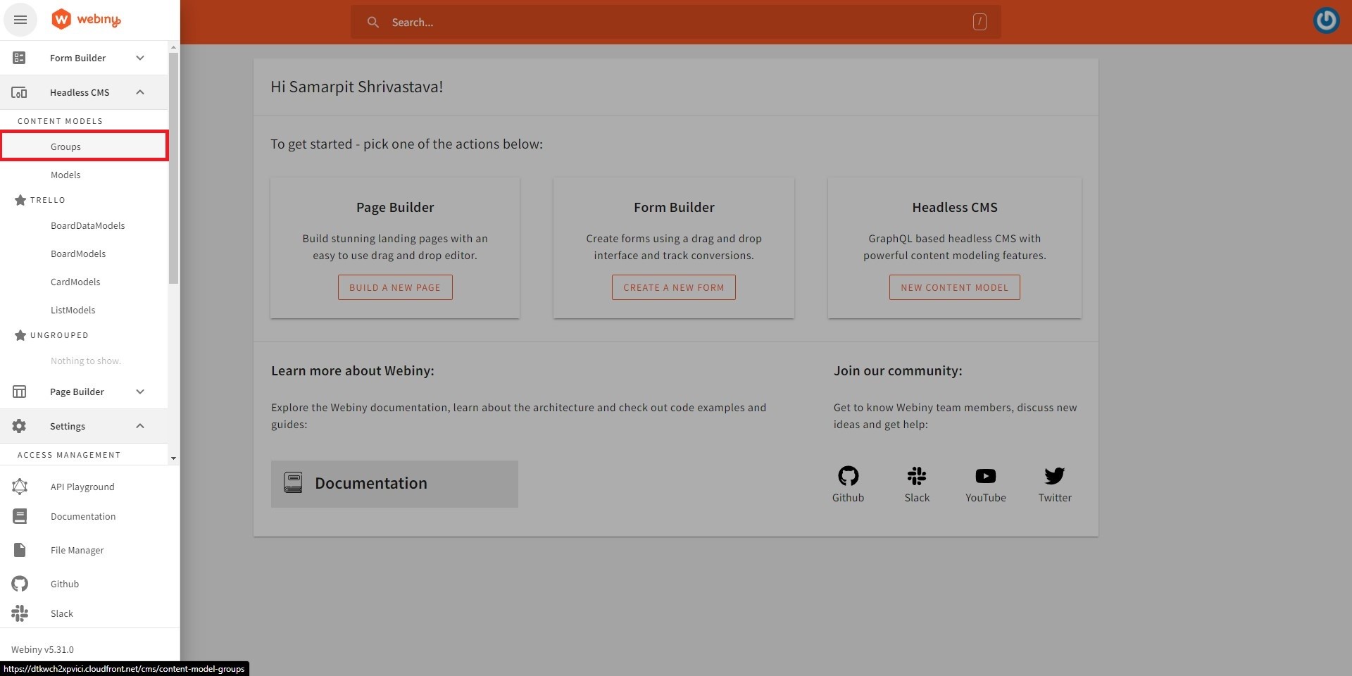Click the YouTube label under community
Viewport: 1352px width, 676px height.
(x=986, y=497)
